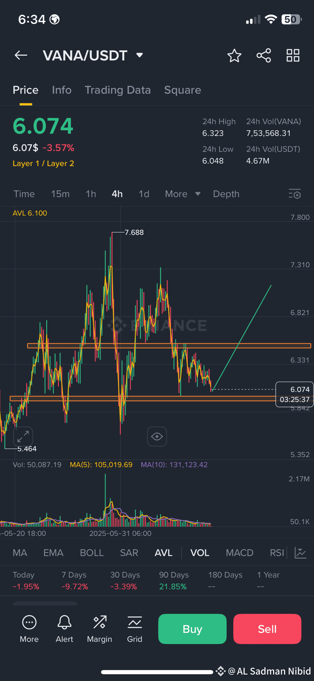This screenshot has width=314, height=681.
Task: Toggle the VOL sub-indicator
Action: pyautogui.click(x=200, y=553)
